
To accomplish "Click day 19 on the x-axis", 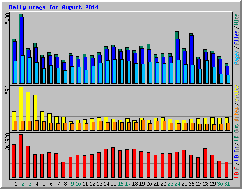I will [142, 184].
